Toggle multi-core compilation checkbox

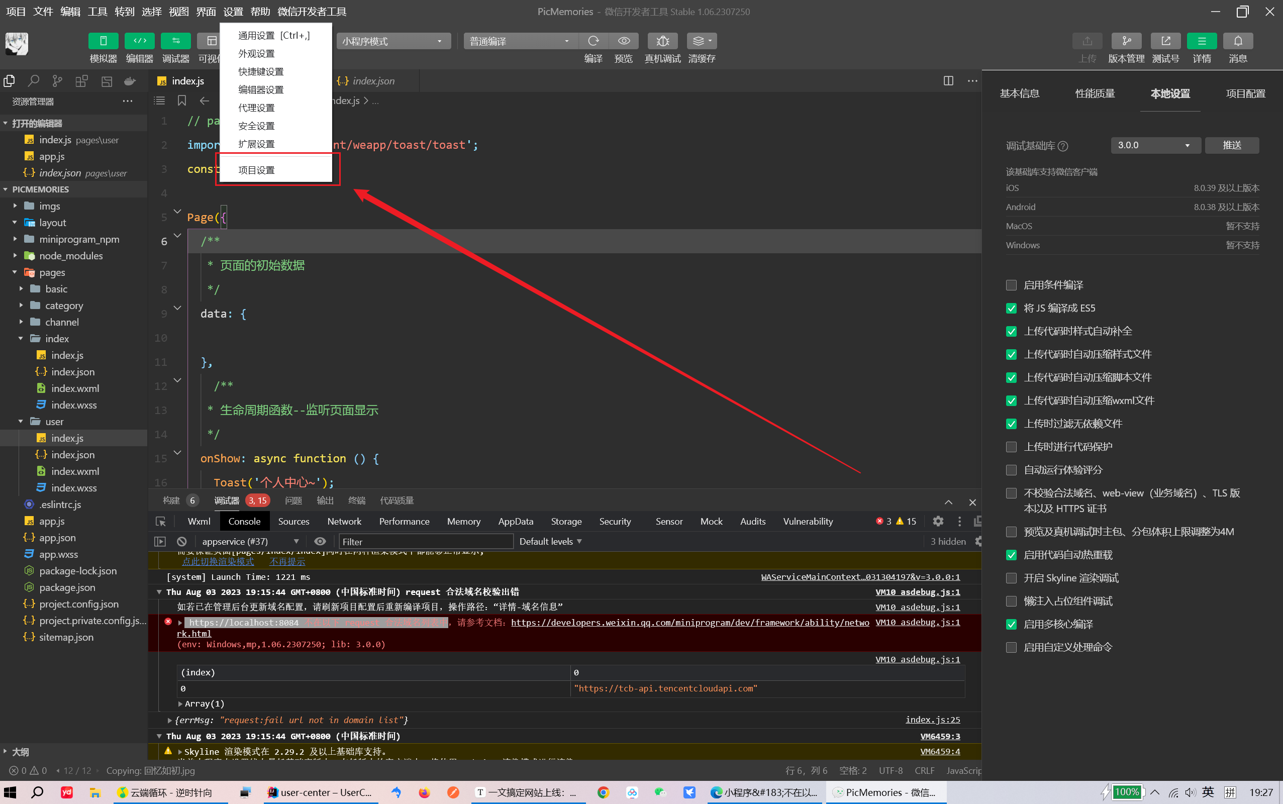[1011, 624]
